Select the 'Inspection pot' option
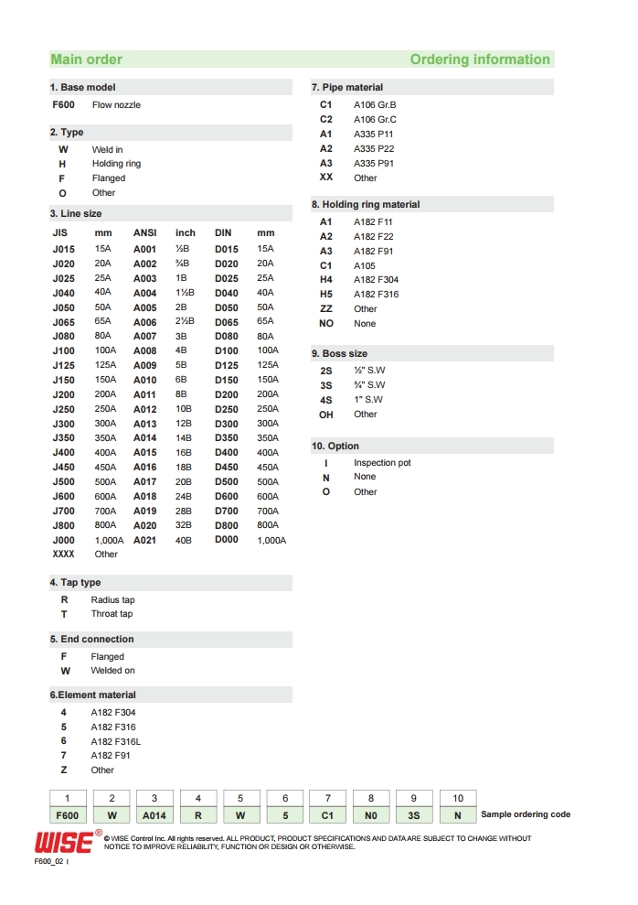Viewport: 638px width, 905px height. tap(382, 463)
